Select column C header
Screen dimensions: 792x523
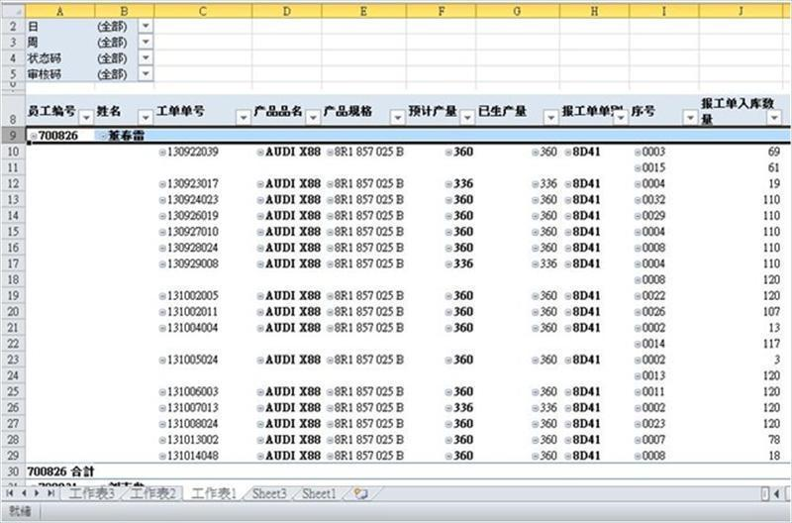(203, 11)
